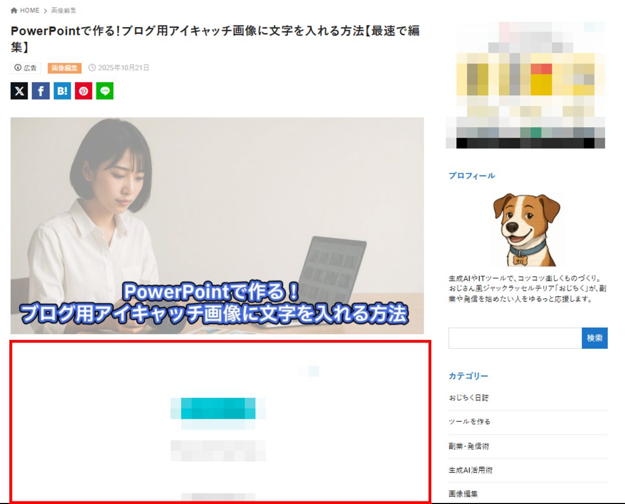The width and height of the screenshot is (625, 504).
Task: Open the ツールを作る category
Action: pyautogui.click(x=469, y=422)
